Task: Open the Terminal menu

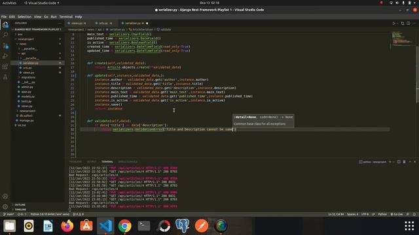Action: click(65, 17)
